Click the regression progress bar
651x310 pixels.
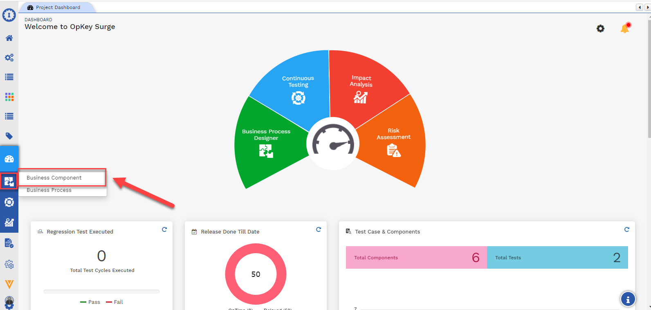(x=101, y=292)
